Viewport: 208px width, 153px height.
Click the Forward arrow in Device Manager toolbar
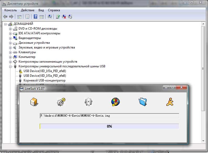pos(11,17)
